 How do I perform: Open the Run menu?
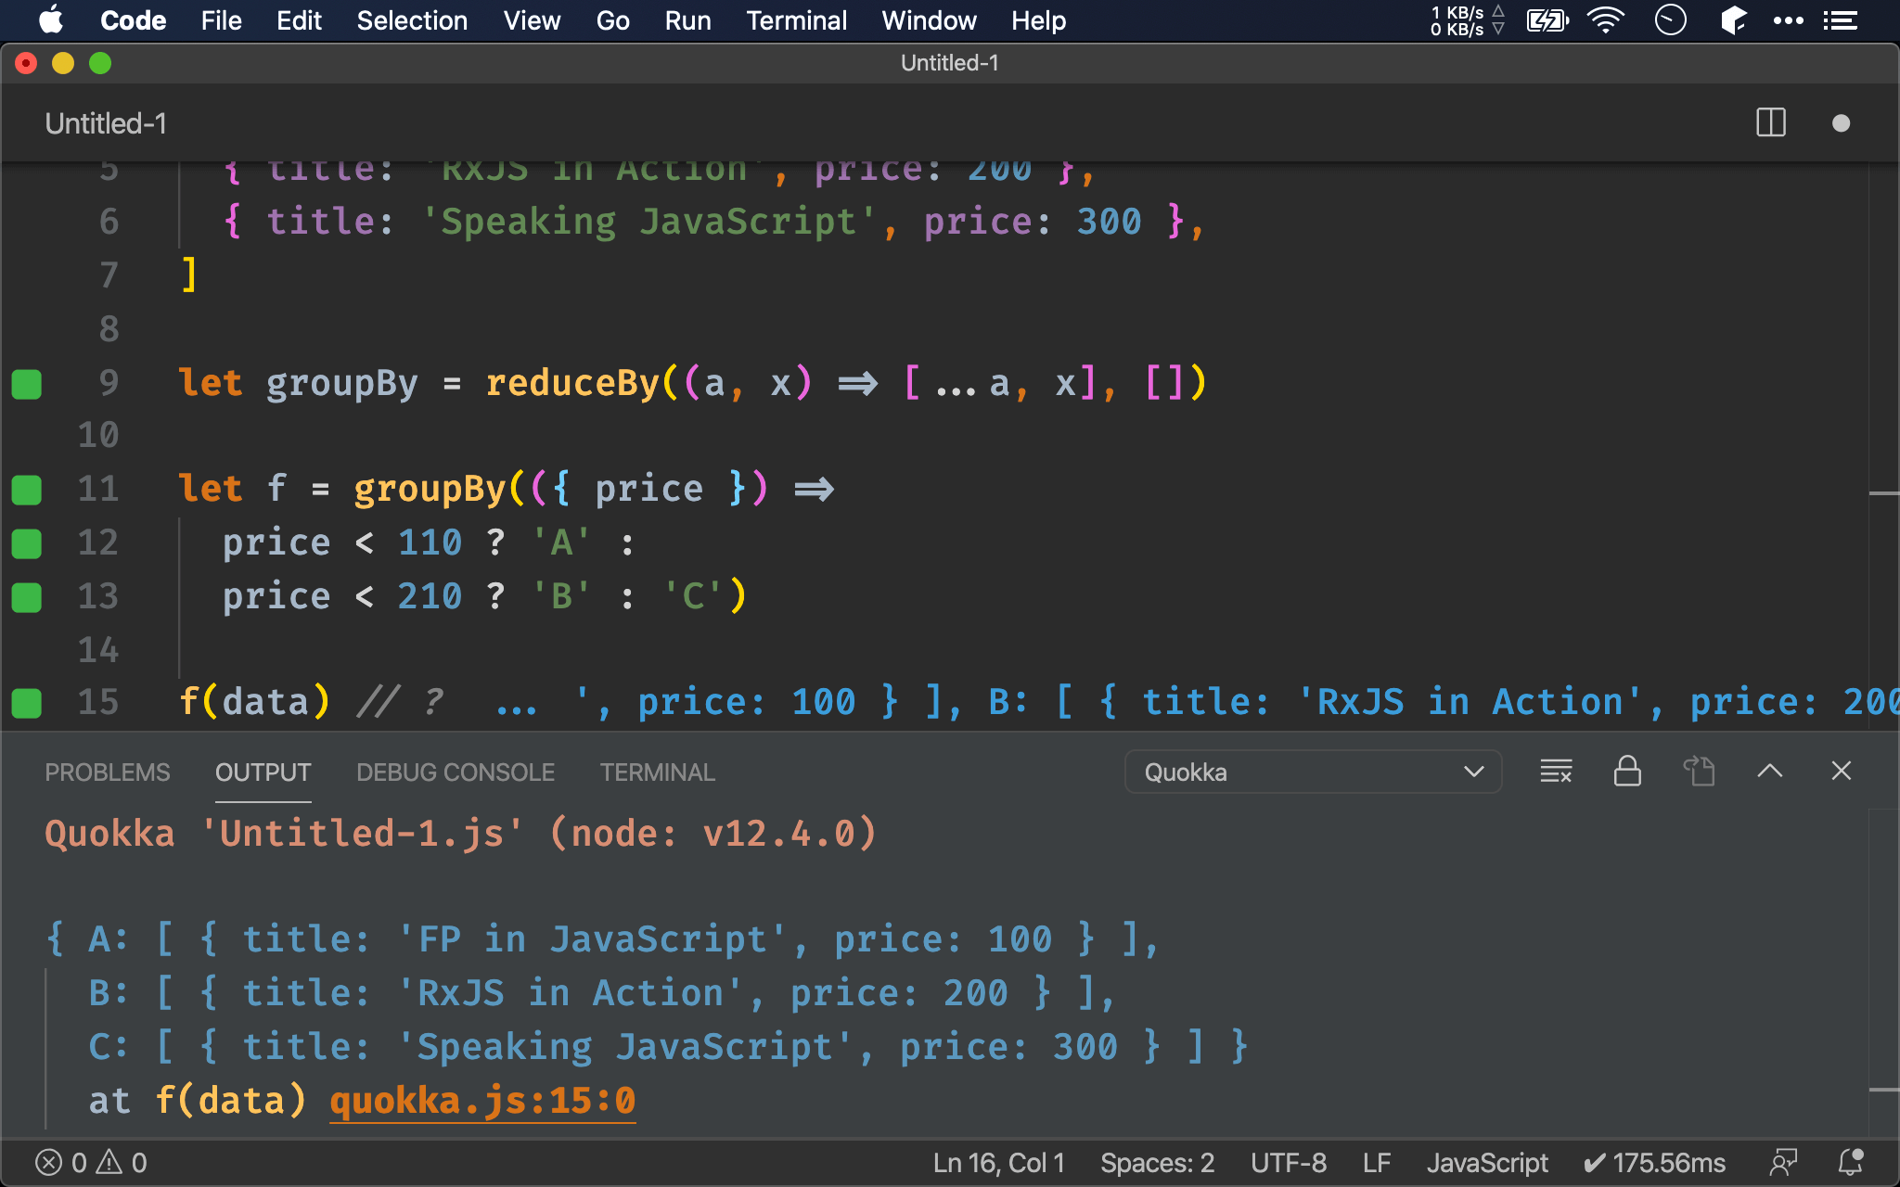click(687, 20)
